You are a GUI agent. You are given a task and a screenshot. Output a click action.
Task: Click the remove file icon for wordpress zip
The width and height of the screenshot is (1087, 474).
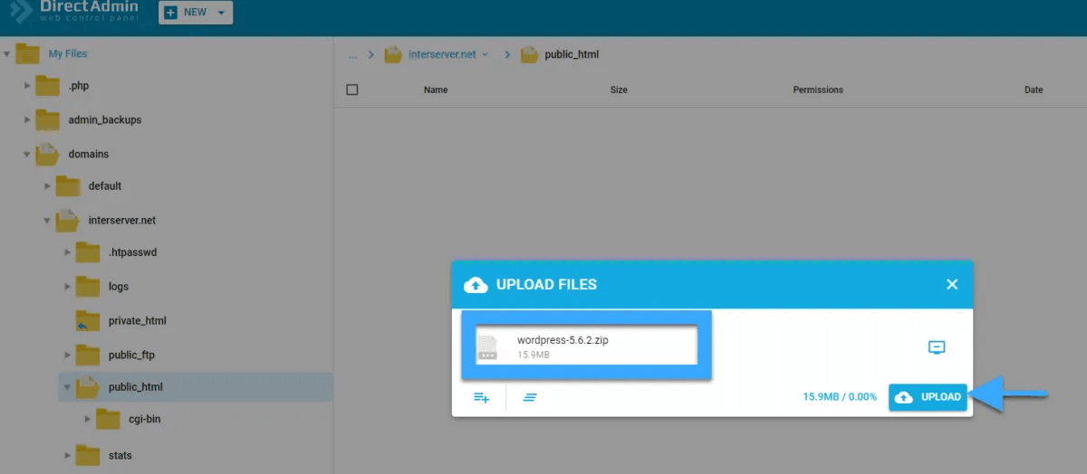[938, 347]
